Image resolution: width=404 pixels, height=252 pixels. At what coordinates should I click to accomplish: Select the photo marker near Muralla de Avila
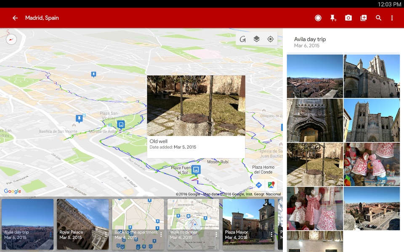[x=121, y=125]
